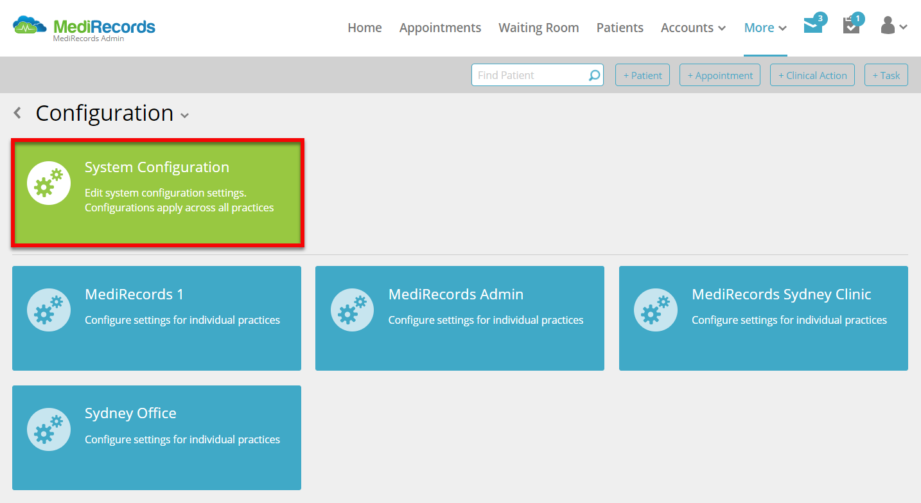Click inside the Find Patient field
This screenshot has height=503, width=921.
point(527,75)
